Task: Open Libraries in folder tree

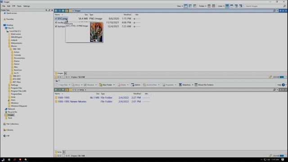Action: [x=9, y=130]
